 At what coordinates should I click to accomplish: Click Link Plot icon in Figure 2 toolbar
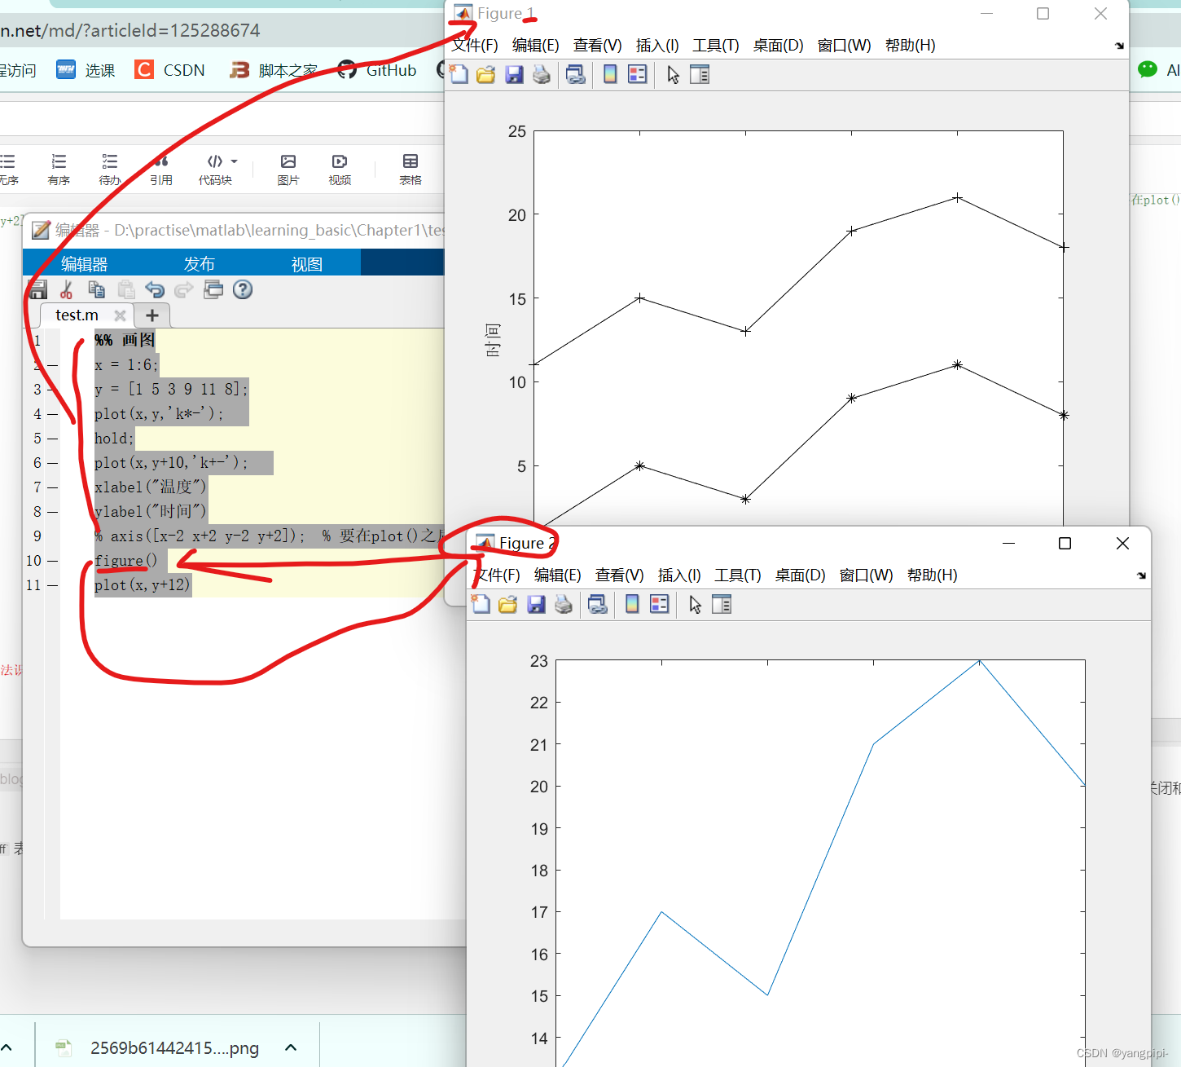pyautogui.click(x=598, y=605)
